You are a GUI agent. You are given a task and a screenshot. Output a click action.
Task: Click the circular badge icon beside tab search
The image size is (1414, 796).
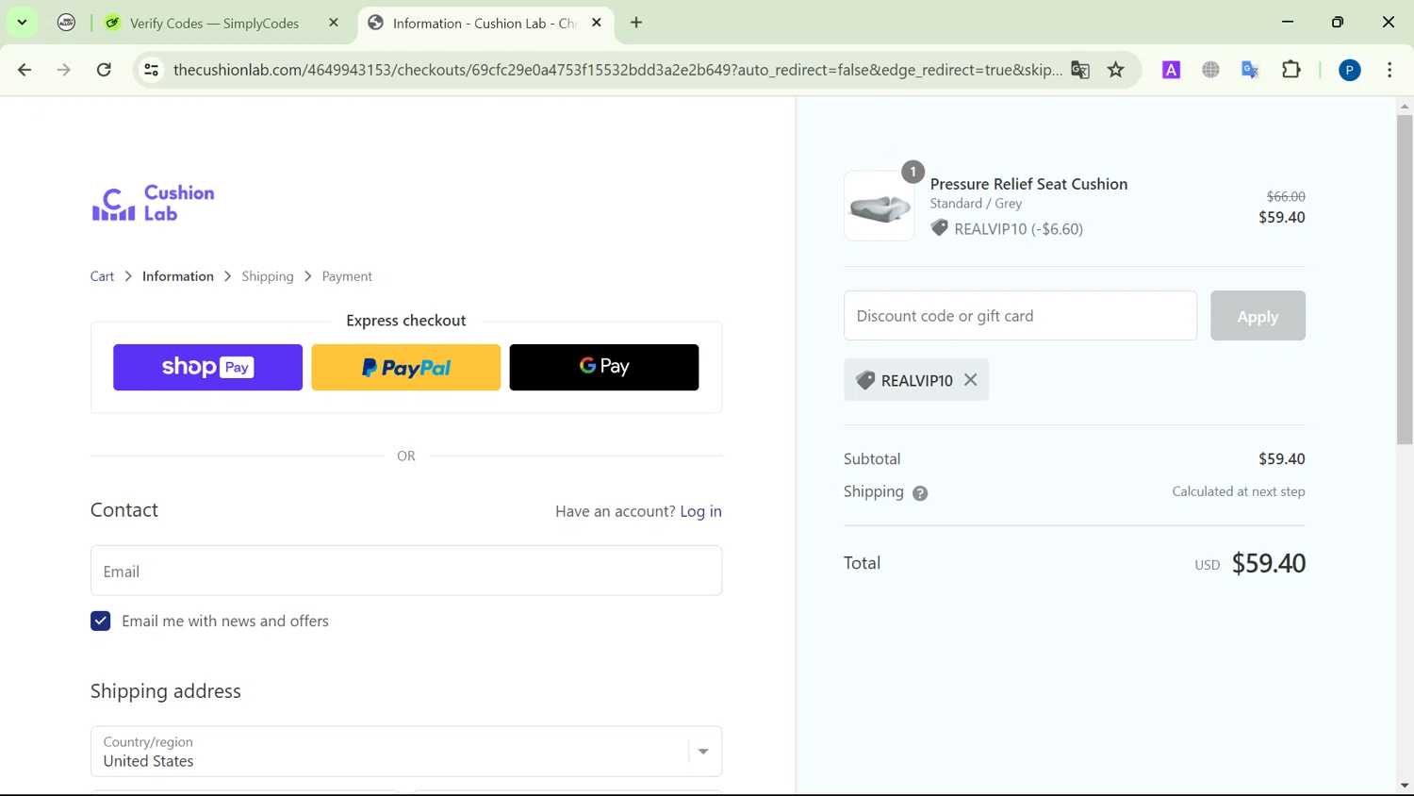click(66, 23)
